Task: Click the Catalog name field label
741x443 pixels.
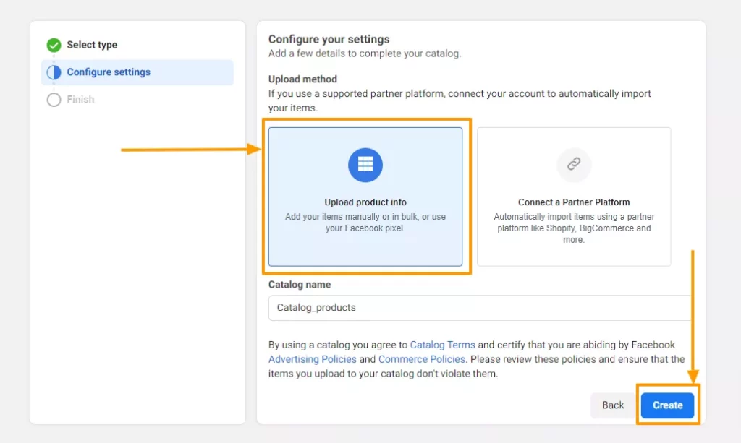Action: [300, 285]
